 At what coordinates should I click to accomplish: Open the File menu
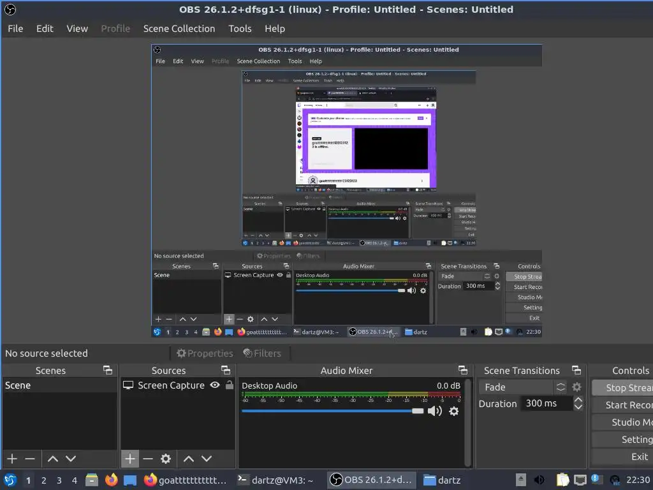point(15,28)
